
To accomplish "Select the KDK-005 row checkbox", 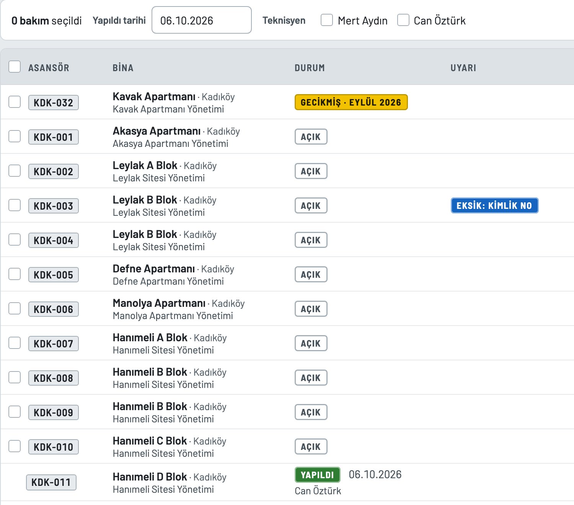I will 15,274.
